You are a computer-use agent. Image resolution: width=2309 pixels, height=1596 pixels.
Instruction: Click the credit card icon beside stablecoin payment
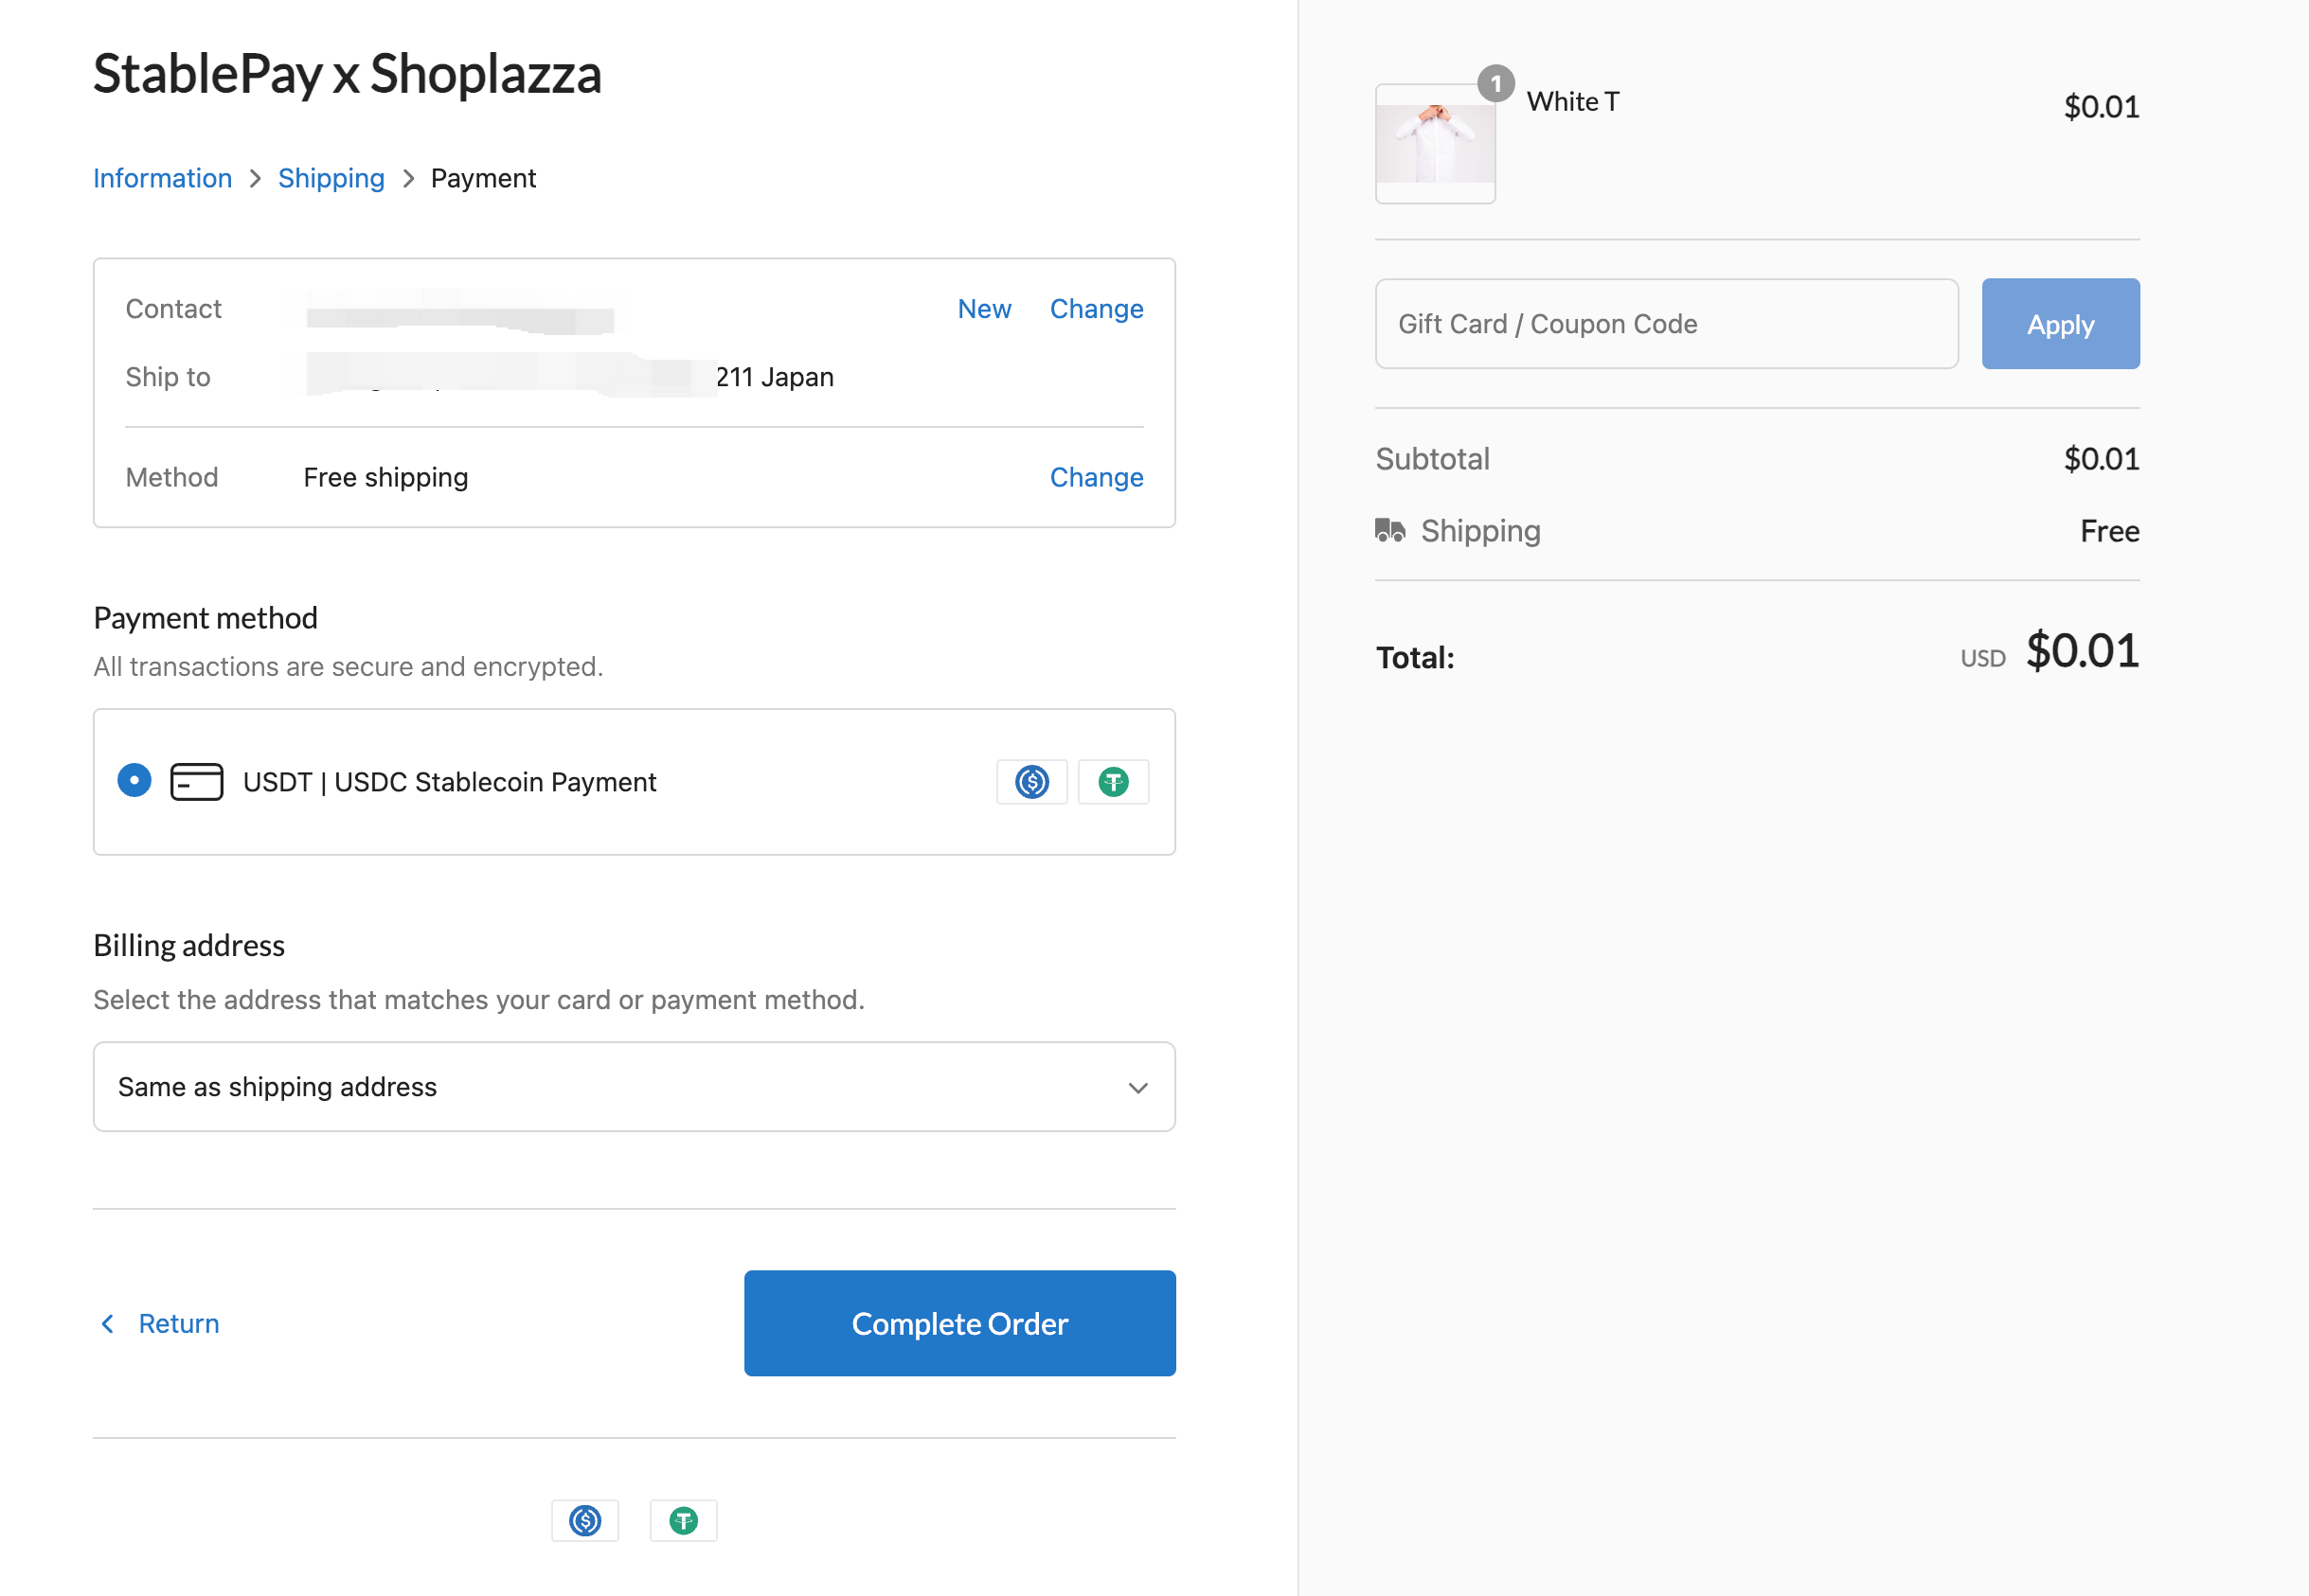pyautogui.click(x=197, y=781)
